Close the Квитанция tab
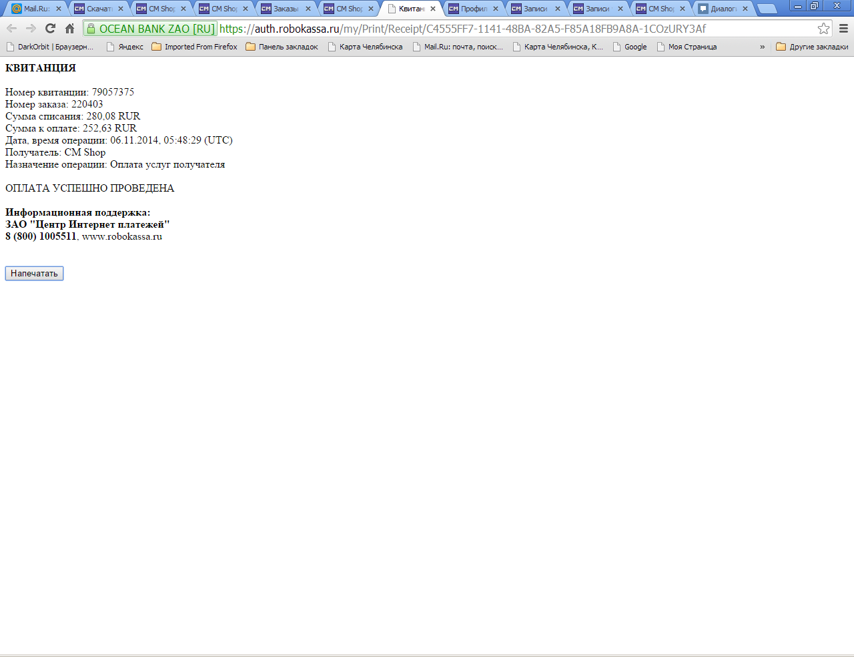Screen dimensions: 854x657 click(x=433, y=9)
